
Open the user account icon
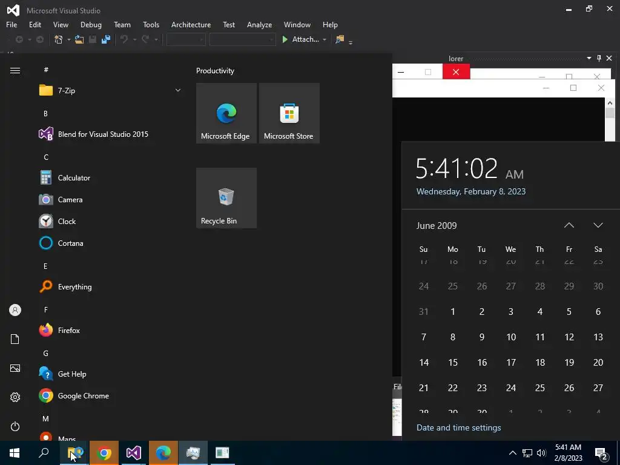pos(15,310)
